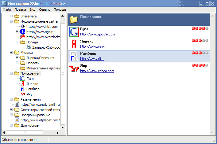Open the Сервис menu
The height and width of the screenshot is (144, 217).
point(45,9)
